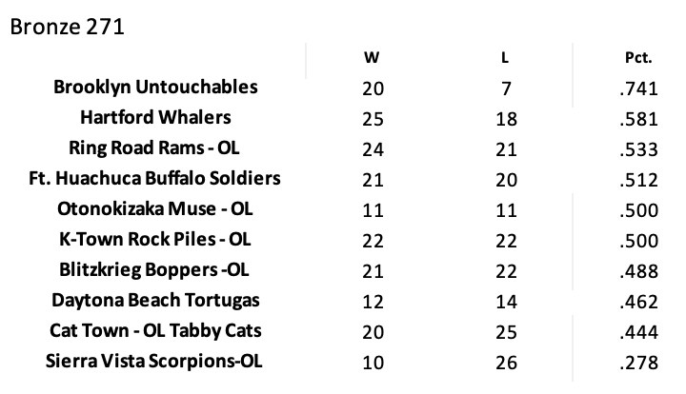
Task: Select Ring Road Rams - OL row label
Action: pyautogui.click(x=155, y=148)
